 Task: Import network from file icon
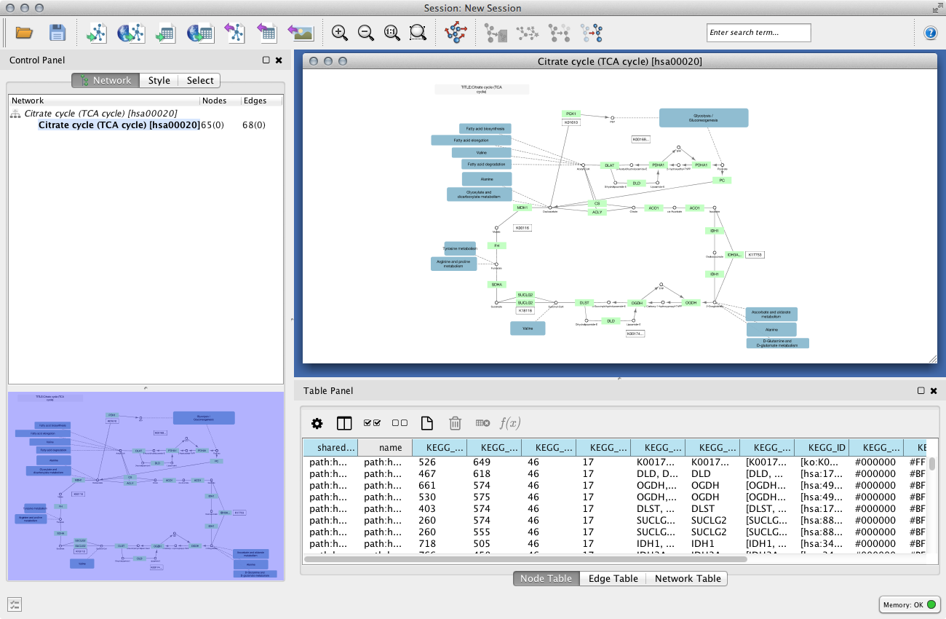pyautogui.click(x=97, y=33)
